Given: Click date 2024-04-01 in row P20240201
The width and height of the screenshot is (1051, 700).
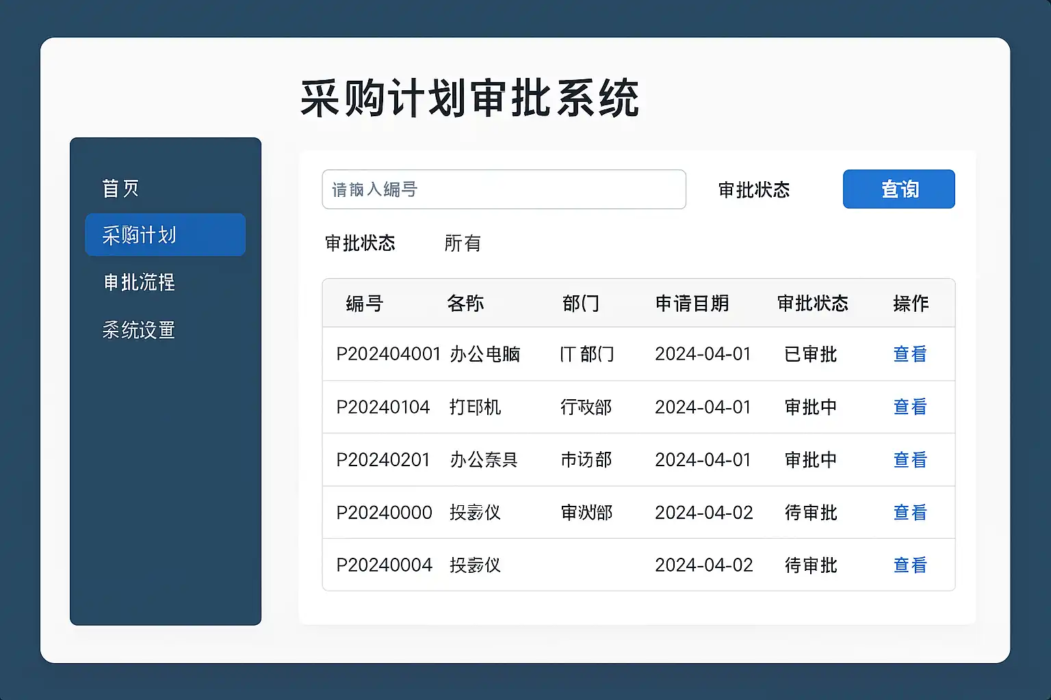Looking at the screenshot, I should pos(703,459).
